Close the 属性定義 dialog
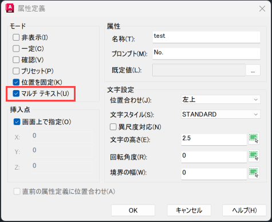272x222 pixels. [x=262, y=9]
